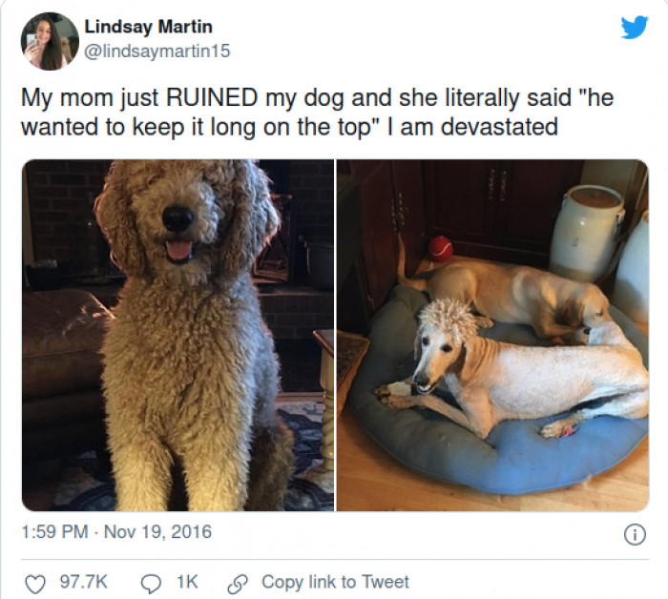The height and width of the screenshot is (599, 668).
Task: Click the 1K replies count
Action: coord(187,582)
